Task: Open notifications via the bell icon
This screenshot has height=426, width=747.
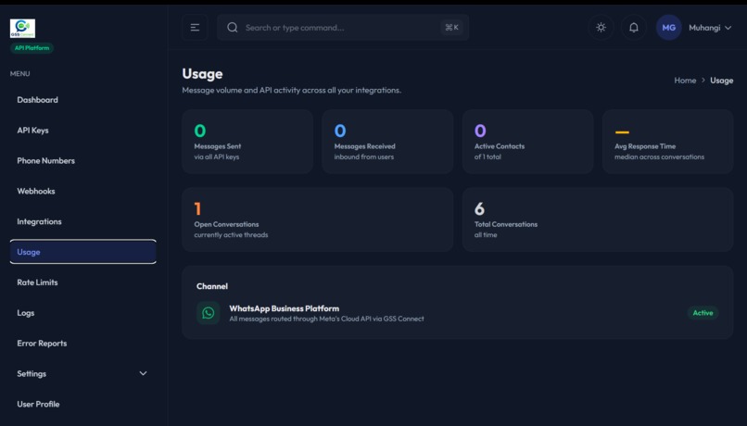Action: (x=634, y=28)
